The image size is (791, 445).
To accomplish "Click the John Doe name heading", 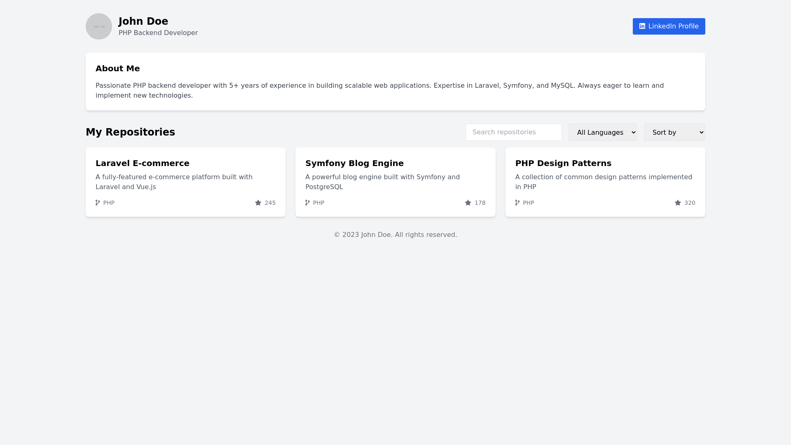I will tap(143, 21).
